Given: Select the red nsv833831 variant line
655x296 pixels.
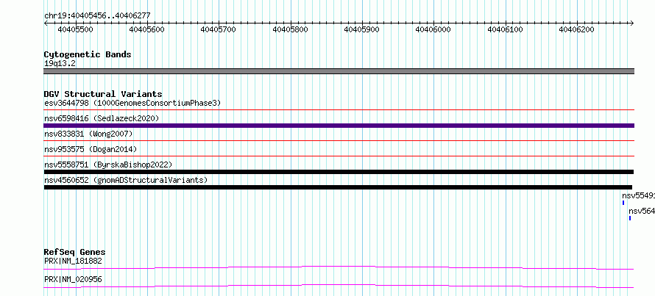Looking at the screenshot, I should pyautogui.click(x=339, y=141).
